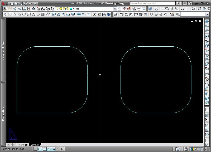Click the coordinates readout 665.61, 381.73, 0.00
This screenshot has width=211, height=152.
click(14, 149)
